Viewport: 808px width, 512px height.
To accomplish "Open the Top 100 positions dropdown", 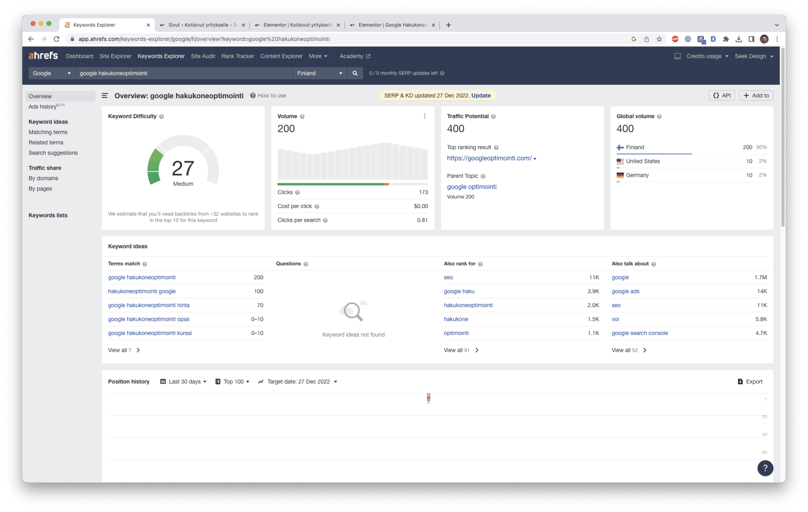I will 232,381.
